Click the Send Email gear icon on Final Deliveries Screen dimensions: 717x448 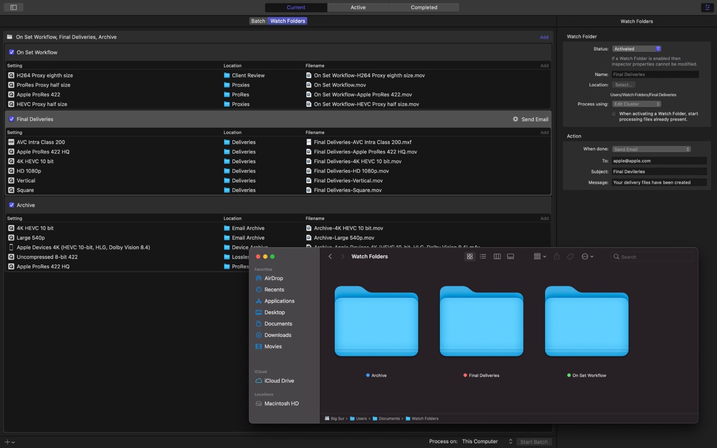515,119
